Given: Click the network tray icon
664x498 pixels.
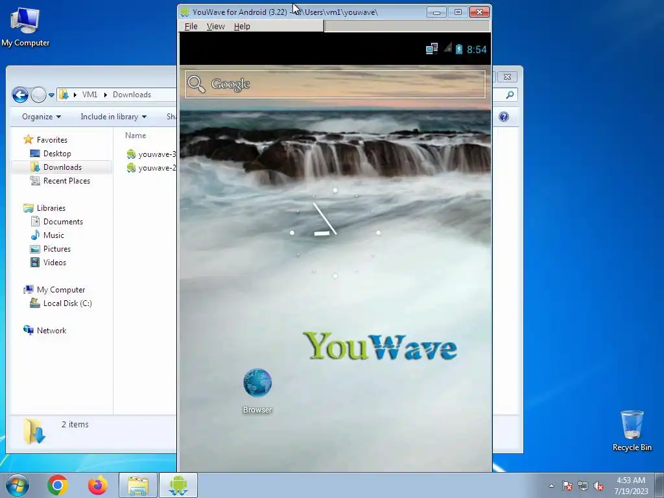Looking at the screenshot, I should click(583, 486).
